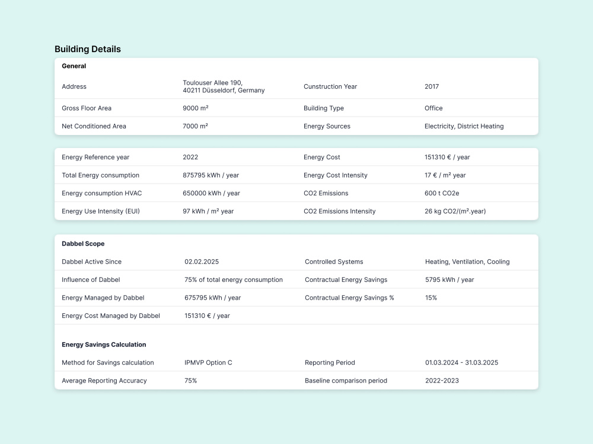Click the baseline value '2022-2023'
Screen dimensions: 593x444
coord(442,381)
